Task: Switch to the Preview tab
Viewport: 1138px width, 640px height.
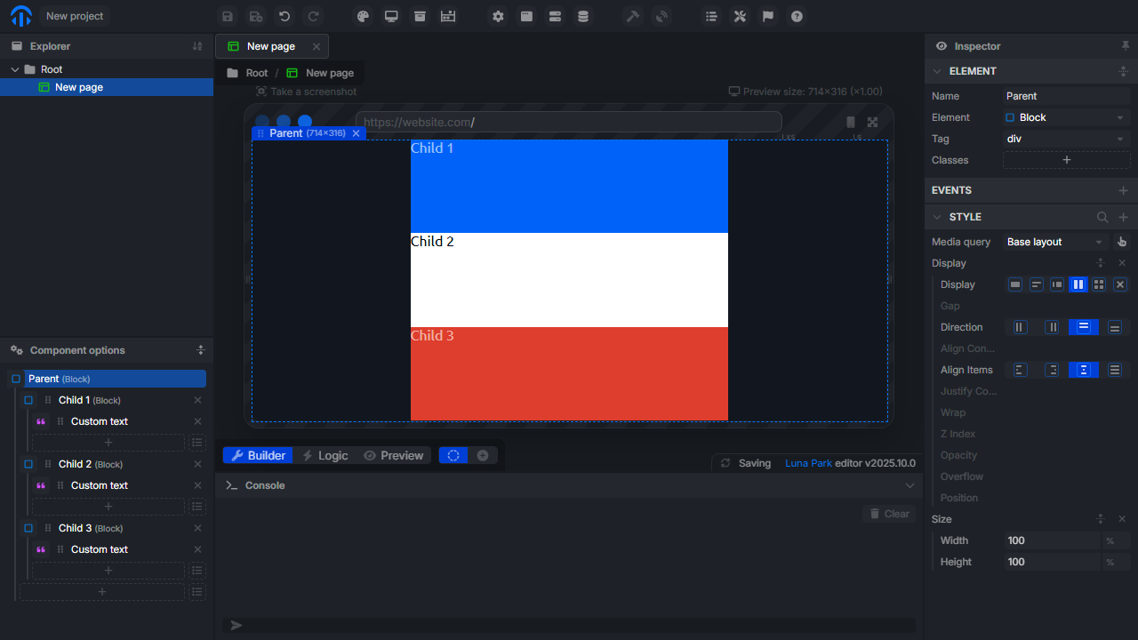Action: tap(394, 455)
